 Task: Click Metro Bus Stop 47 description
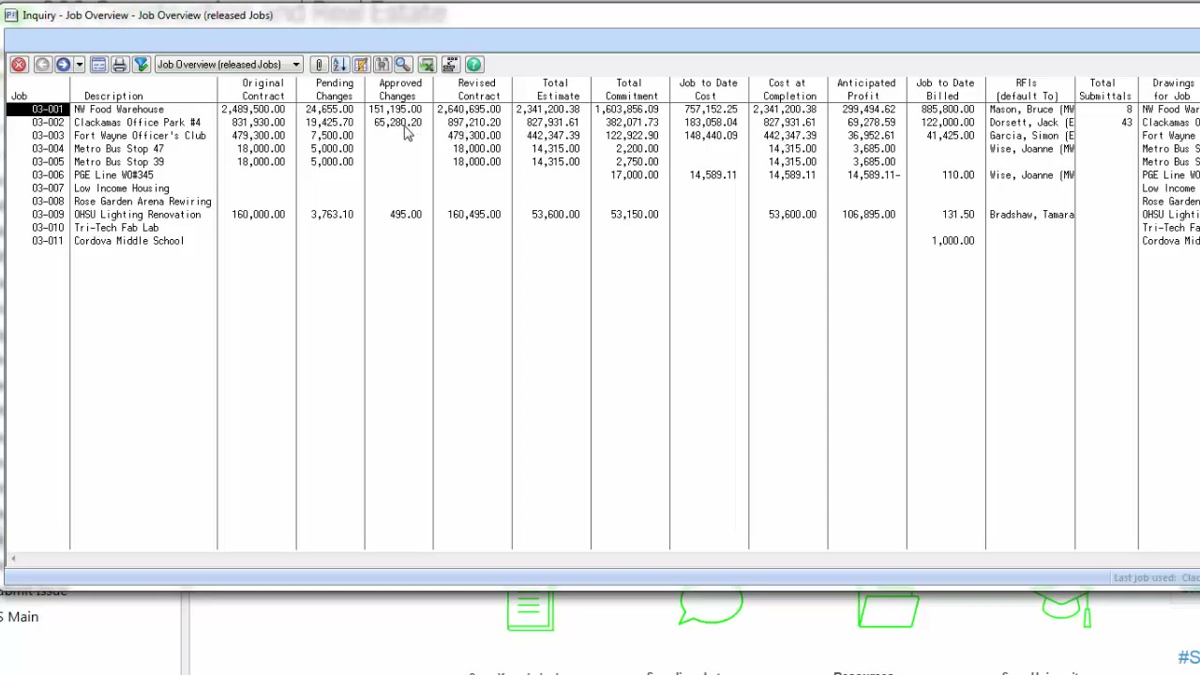point(119,149)
